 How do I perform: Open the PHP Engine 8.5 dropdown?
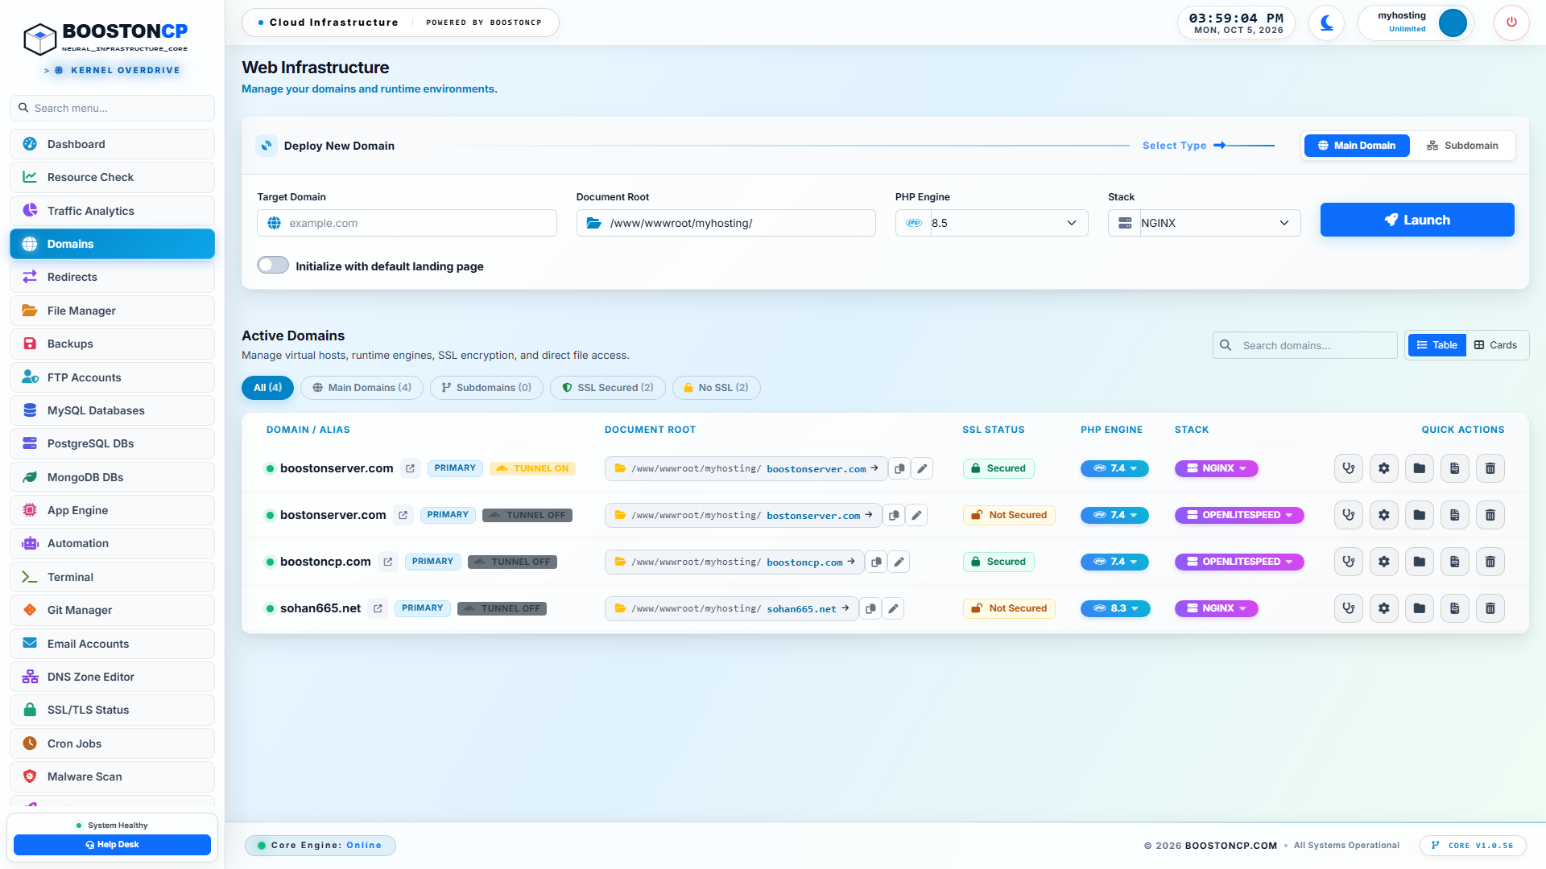(x=992, y=223)
